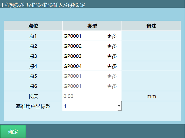Viewport: 185px width, 138px height.
Task: Click the disabled 点5 type field
Action: click(x=82, y=76)
